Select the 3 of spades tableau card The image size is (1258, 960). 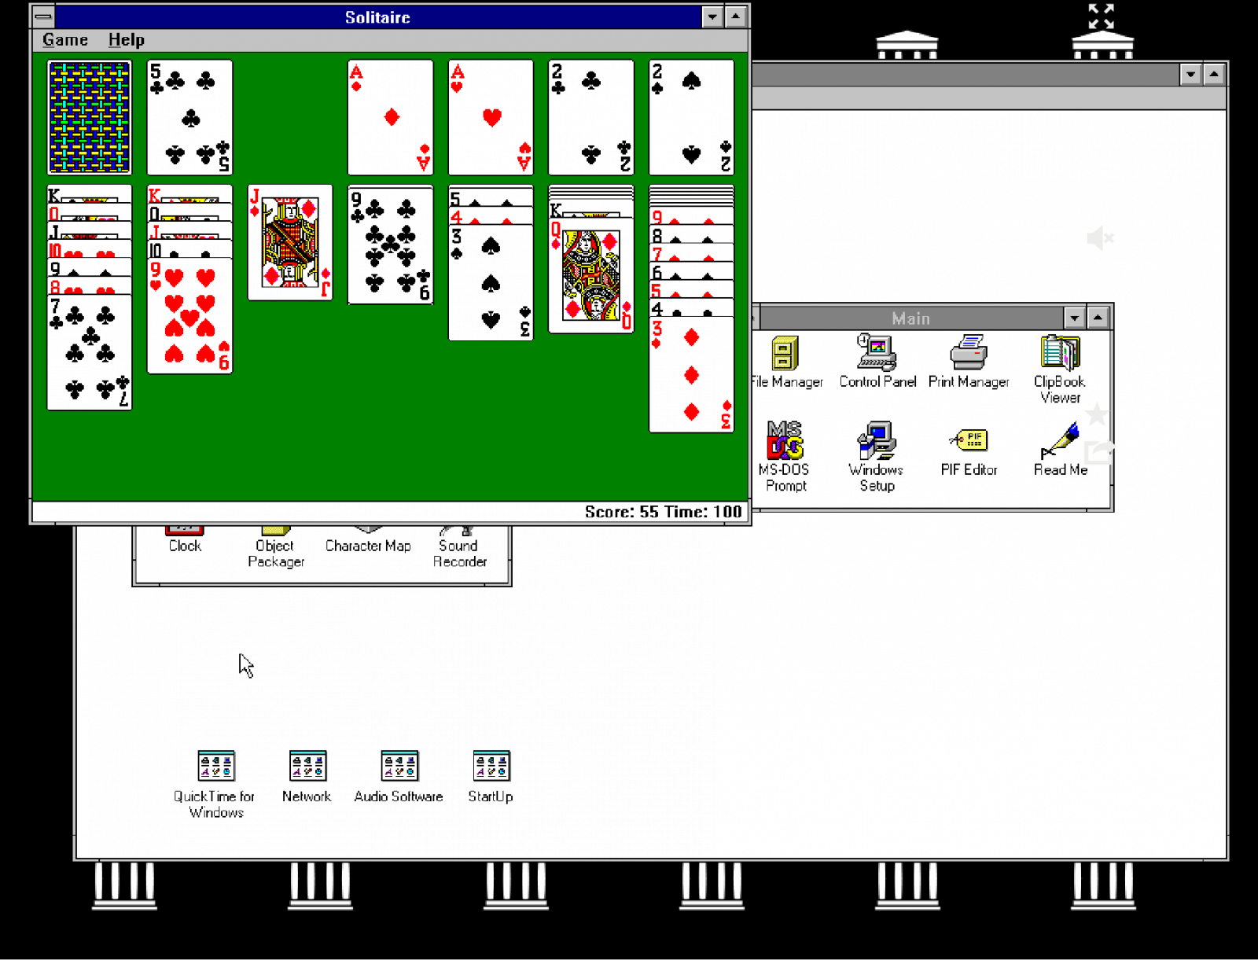coord(491,283)
